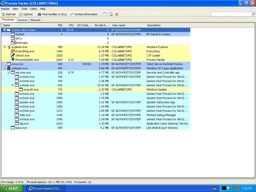
Task: Select the Interrupts row
Action: tap(96, 42)
